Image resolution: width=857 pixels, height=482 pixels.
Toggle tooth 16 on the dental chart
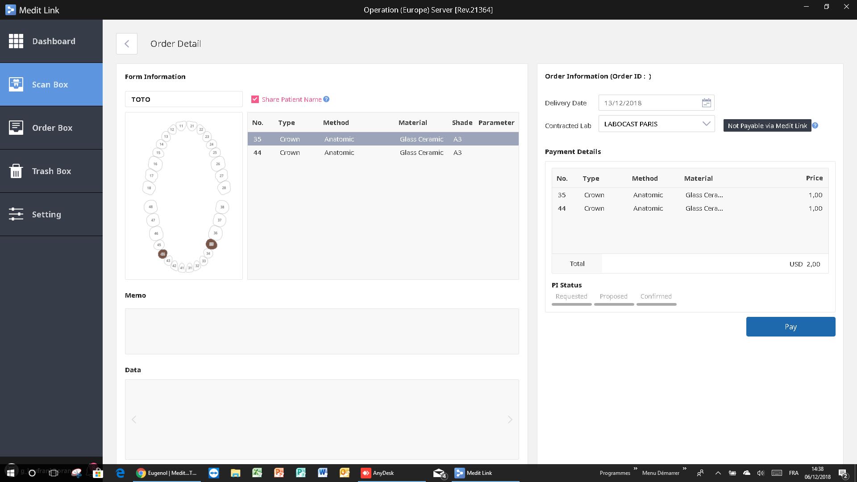tap(155, 164)
